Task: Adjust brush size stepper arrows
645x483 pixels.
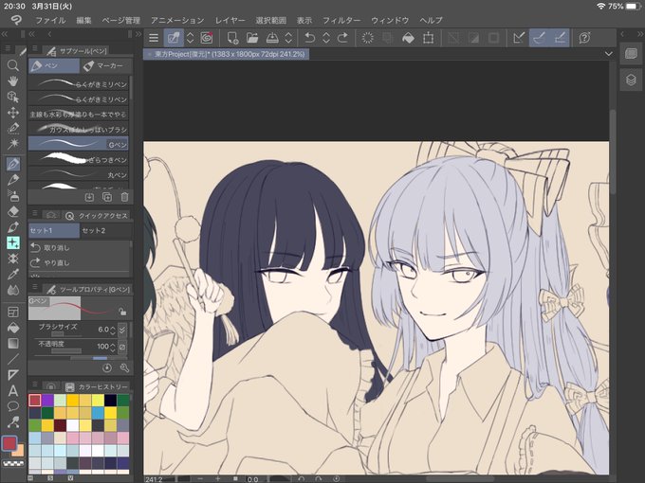Action: click(x=113, y=330)
